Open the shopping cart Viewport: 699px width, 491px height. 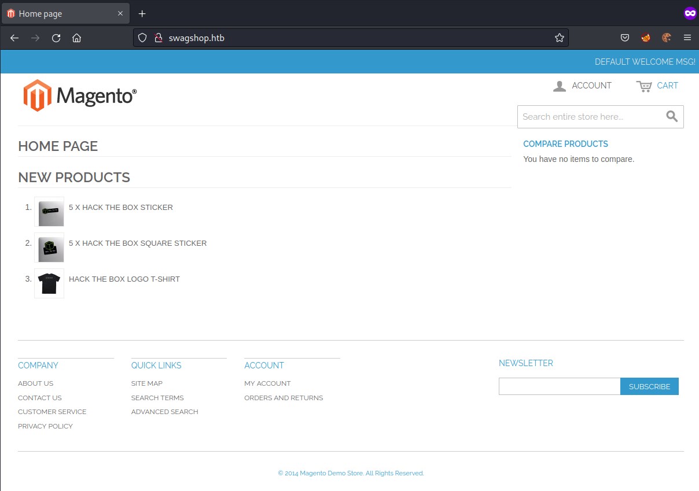657,86
